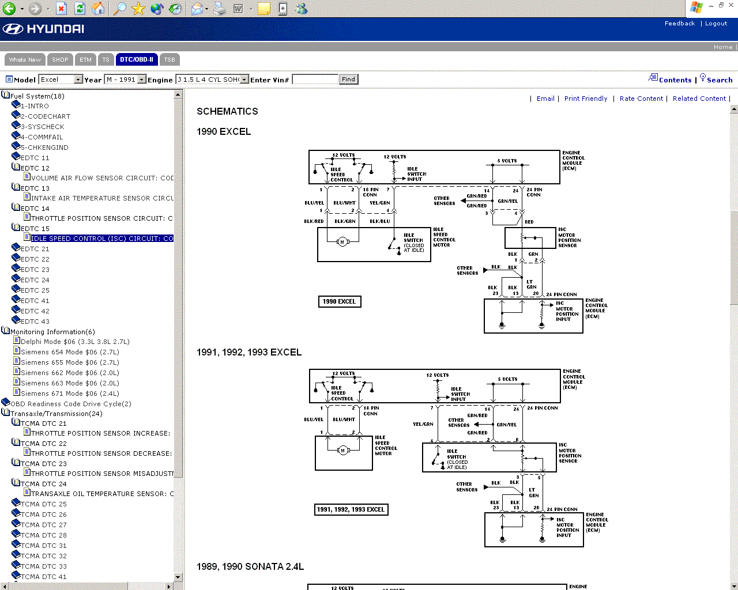Click the Refresh page icon
The image size is (738, 590).
(x=80, y=9)
